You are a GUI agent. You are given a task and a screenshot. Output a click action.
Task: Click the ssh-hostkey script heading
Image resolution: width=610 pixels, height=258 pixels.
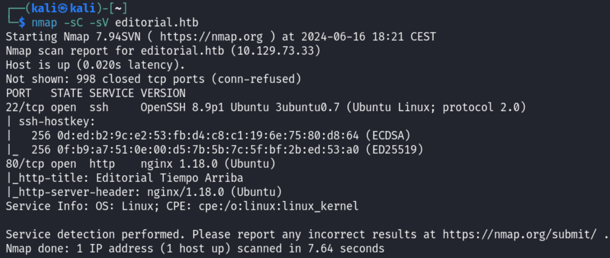[x=57, y=121]
